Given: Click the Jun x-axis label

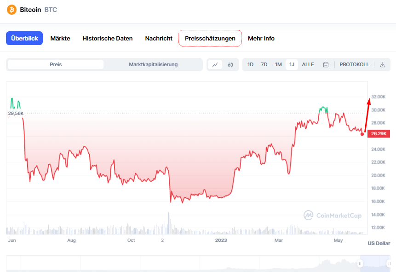Looking at the screenshot, I should coord(12,241).
